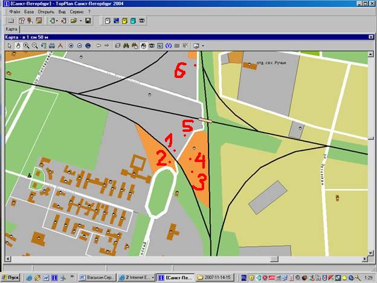Click the map's horizontal scrollbar
The image size is (377, 283).
click(x=181, y=259)
